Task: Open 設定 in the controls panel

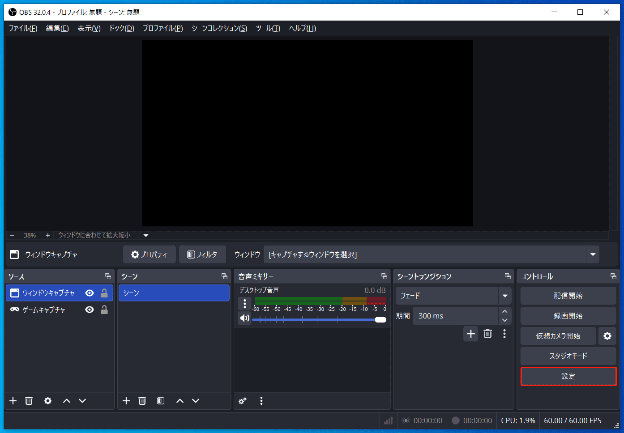Action: click(568, 376)
